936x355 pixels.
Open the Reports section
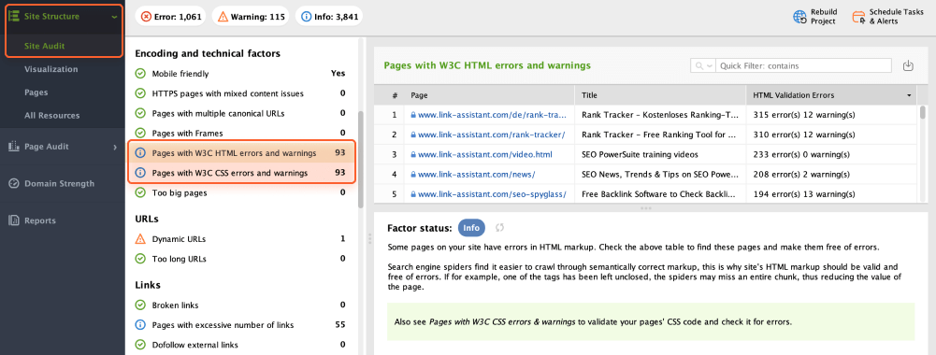coord(40,220)
